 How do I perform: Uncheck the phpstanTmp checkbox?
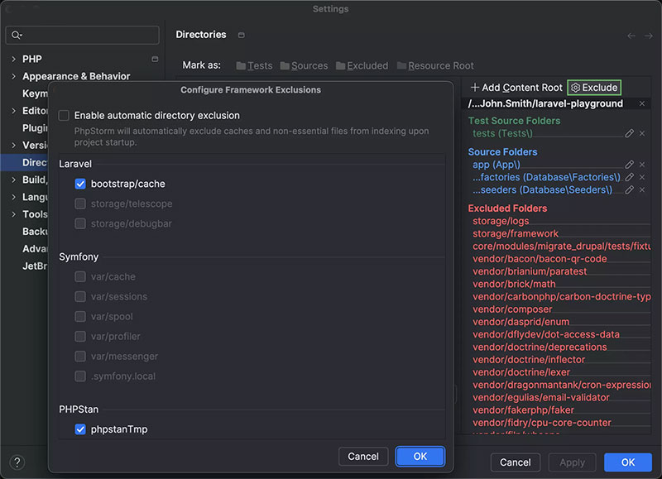pos(80,429)
